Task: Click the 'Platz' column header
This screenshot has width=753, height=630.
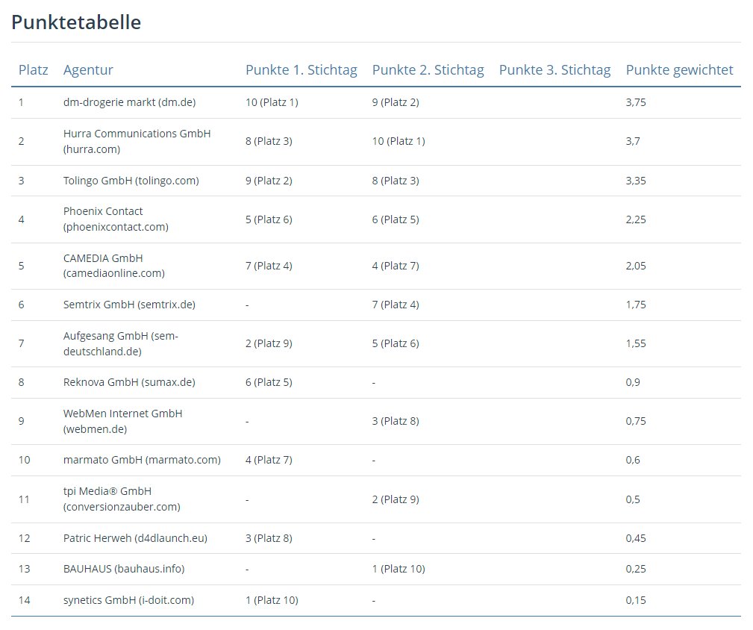Action: pyautogui.click(x=33, y=70)
